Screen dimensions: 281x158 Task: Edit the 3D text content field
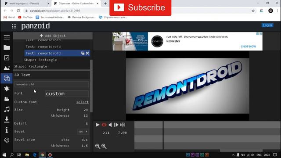[51, 84]
